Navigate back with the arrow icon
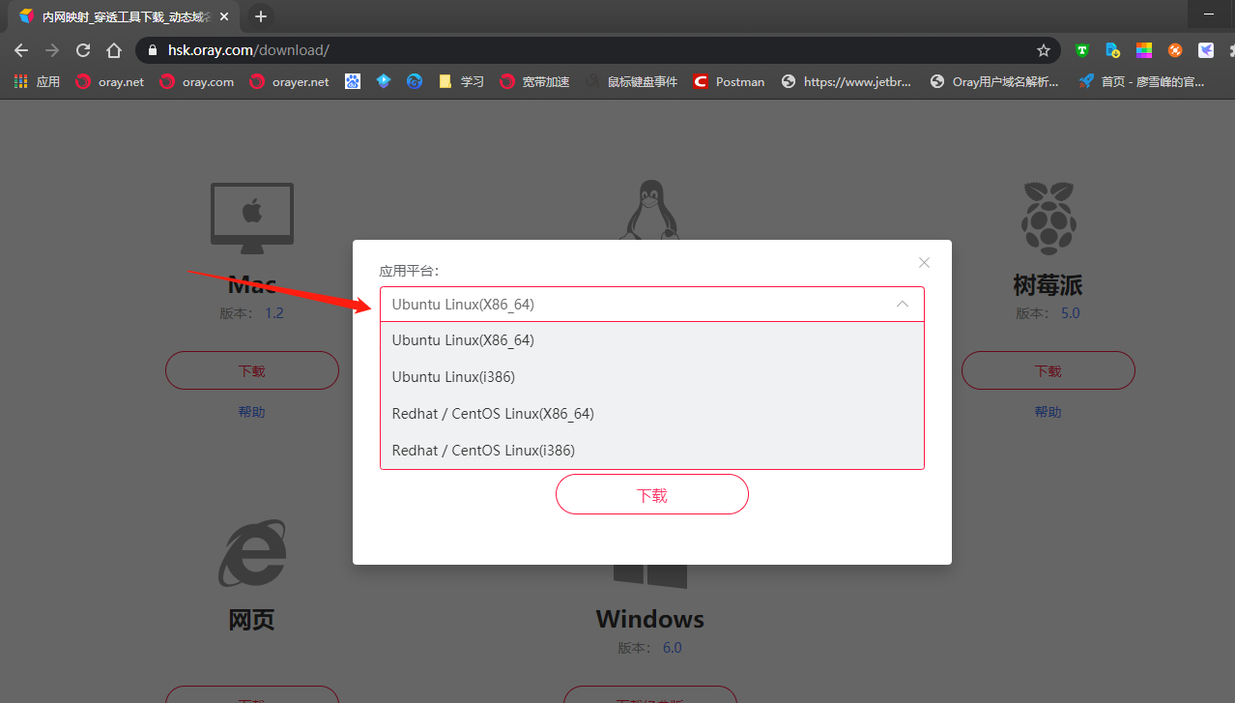Image resolution: width=1235 pixels, height=703 pixels. click(x=21, y=50)
